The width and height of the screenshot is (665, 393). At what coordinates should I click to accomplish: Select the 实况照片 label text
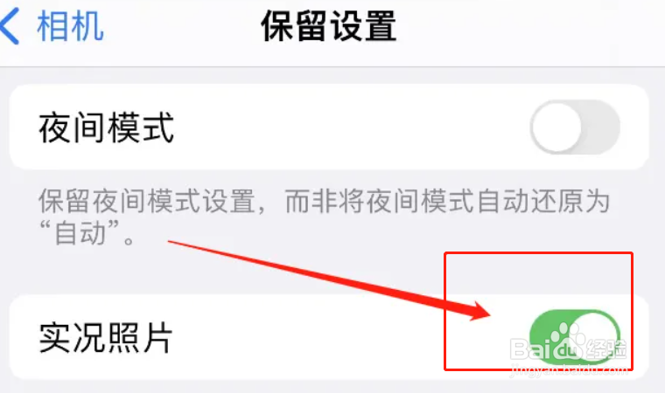[x=106, y=337]
